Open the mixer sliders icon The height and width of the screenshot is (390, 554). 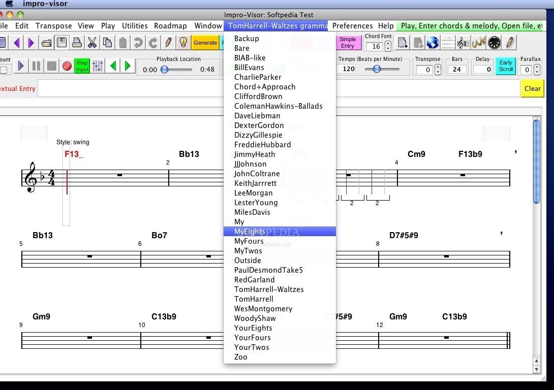coord(98,66)
